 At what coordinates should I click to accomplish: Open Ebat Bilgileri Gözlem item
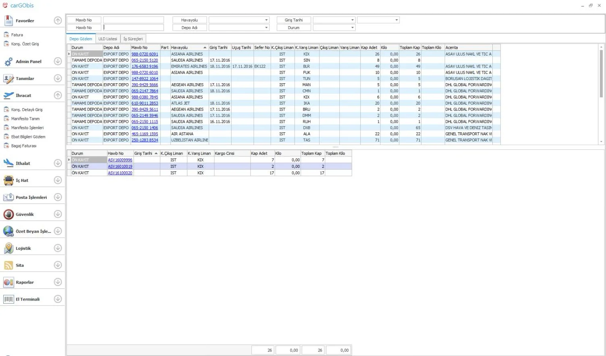(28, 137)
